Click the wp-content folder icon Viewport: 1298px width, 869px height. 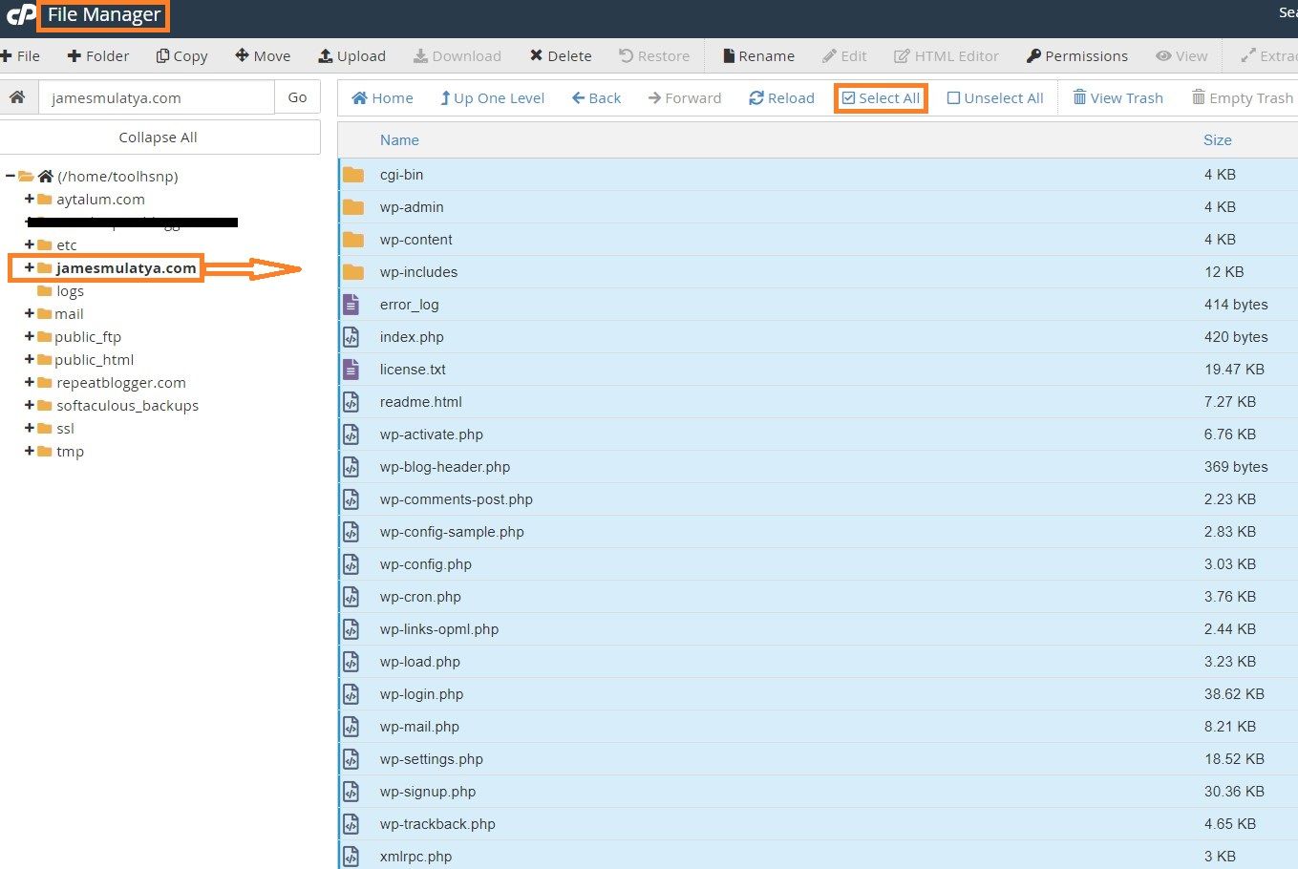[x=353, y=240]
